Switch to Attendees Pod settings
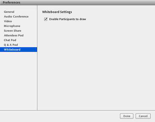The height and width of the screenshot is (122, 155). pos(13,35)
